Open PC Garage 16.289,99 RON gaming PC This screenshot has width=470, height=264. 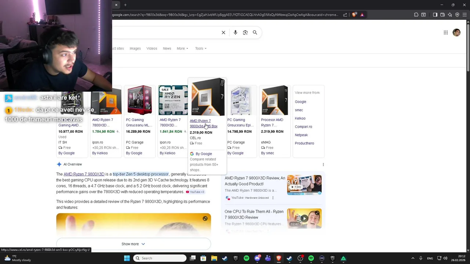139,121
